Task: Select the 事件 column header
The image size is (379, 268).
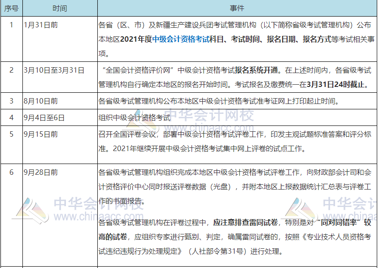Action: coord(238,7)
